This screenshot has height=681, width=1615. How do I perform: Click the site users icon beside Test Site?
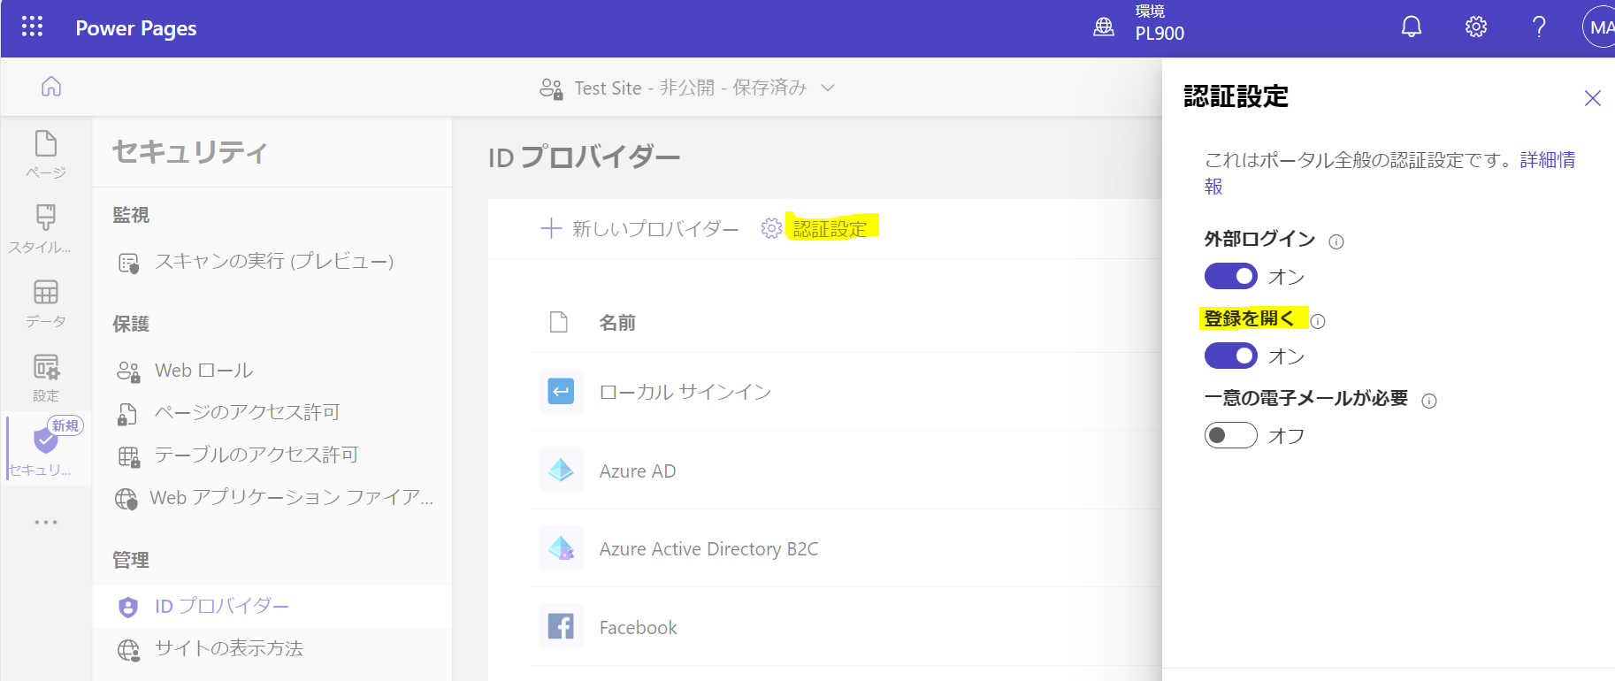(551, 88)
